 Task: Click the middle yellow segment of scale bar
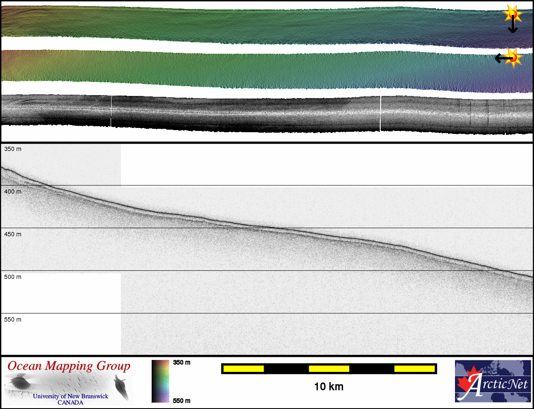coord(329,368)
